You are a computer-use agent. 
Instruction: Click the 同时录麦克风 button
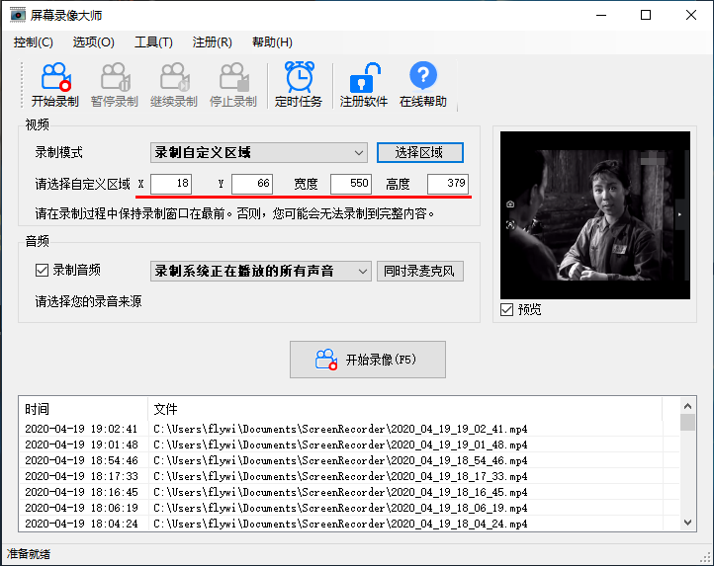tap(419, 271)
